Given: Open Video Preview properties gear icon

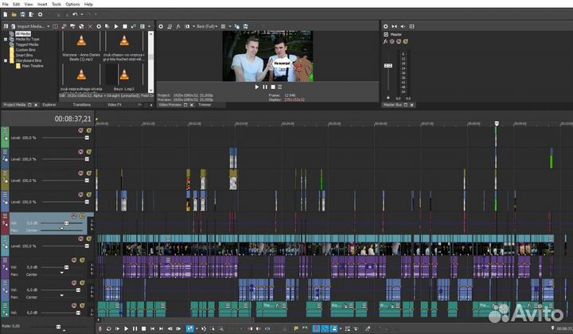Looking at the screenshot, I should click(x=161, y=26).
